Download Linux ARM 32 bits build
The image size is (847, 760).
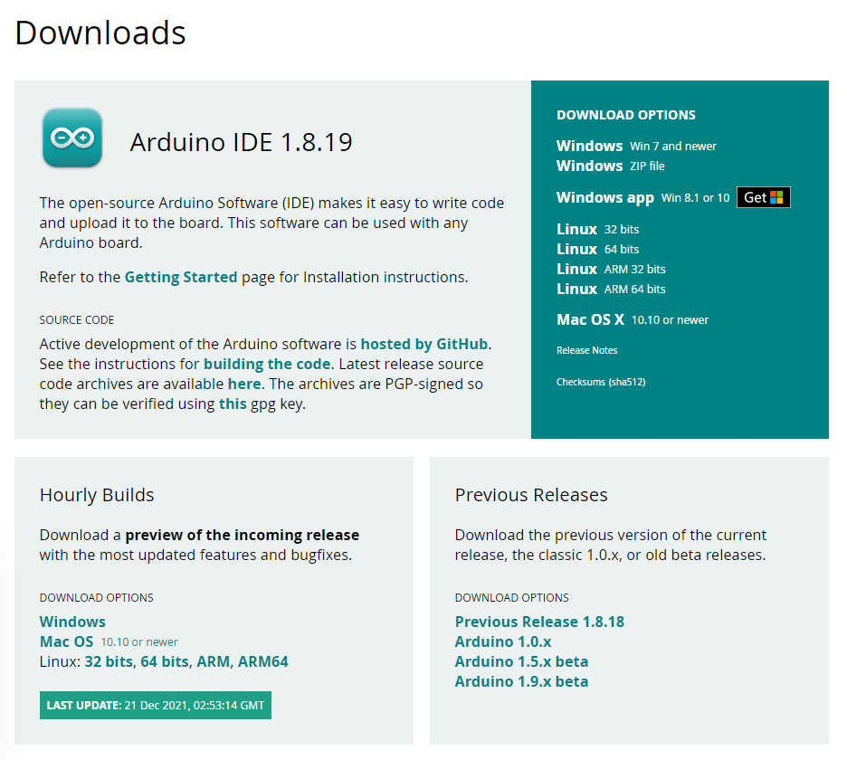[611, 269]
